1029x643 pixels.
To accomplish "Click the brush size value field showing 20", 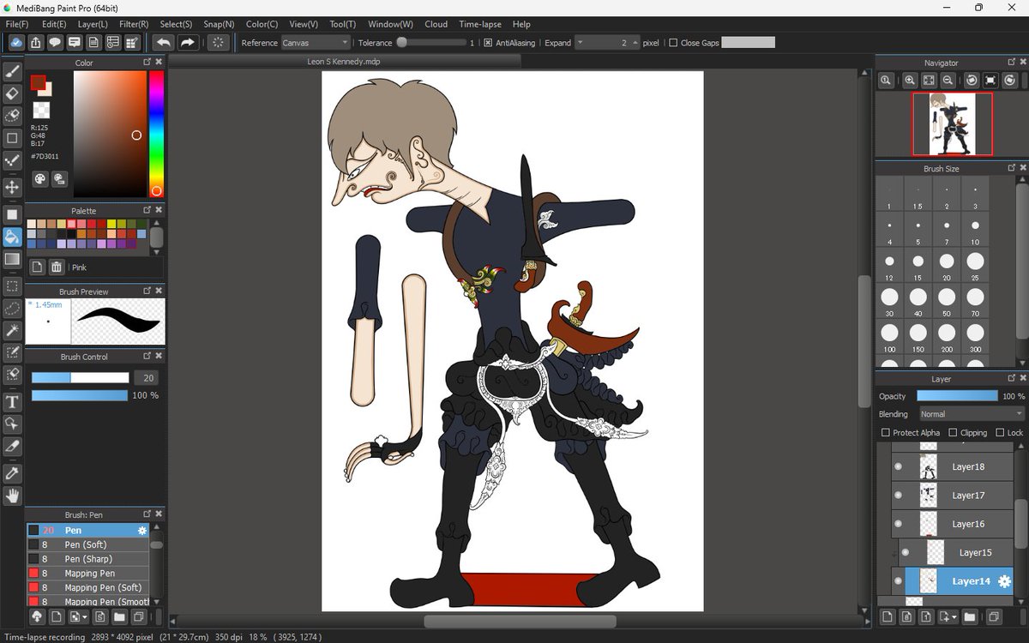I will click(x=148, y=378).
